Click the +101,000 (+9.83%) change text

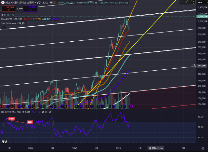pyautogui.click(x=118, y=3)
